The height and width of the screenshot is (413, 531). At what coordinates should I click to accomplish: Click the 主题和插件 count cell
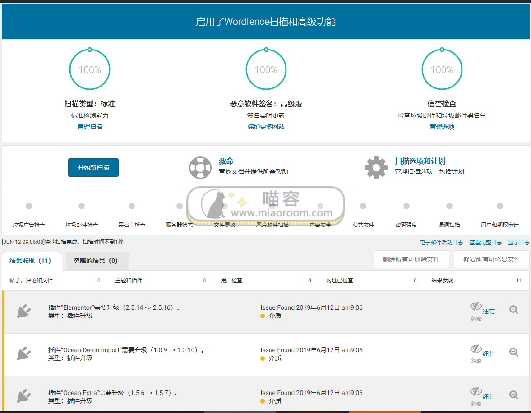point(161,280)
